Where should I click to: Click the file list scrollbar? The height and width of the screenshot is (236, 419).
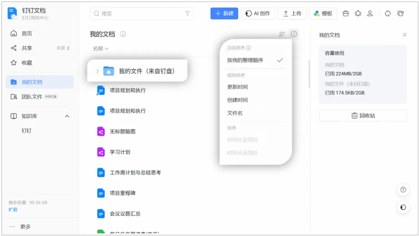tap(309, 74)
